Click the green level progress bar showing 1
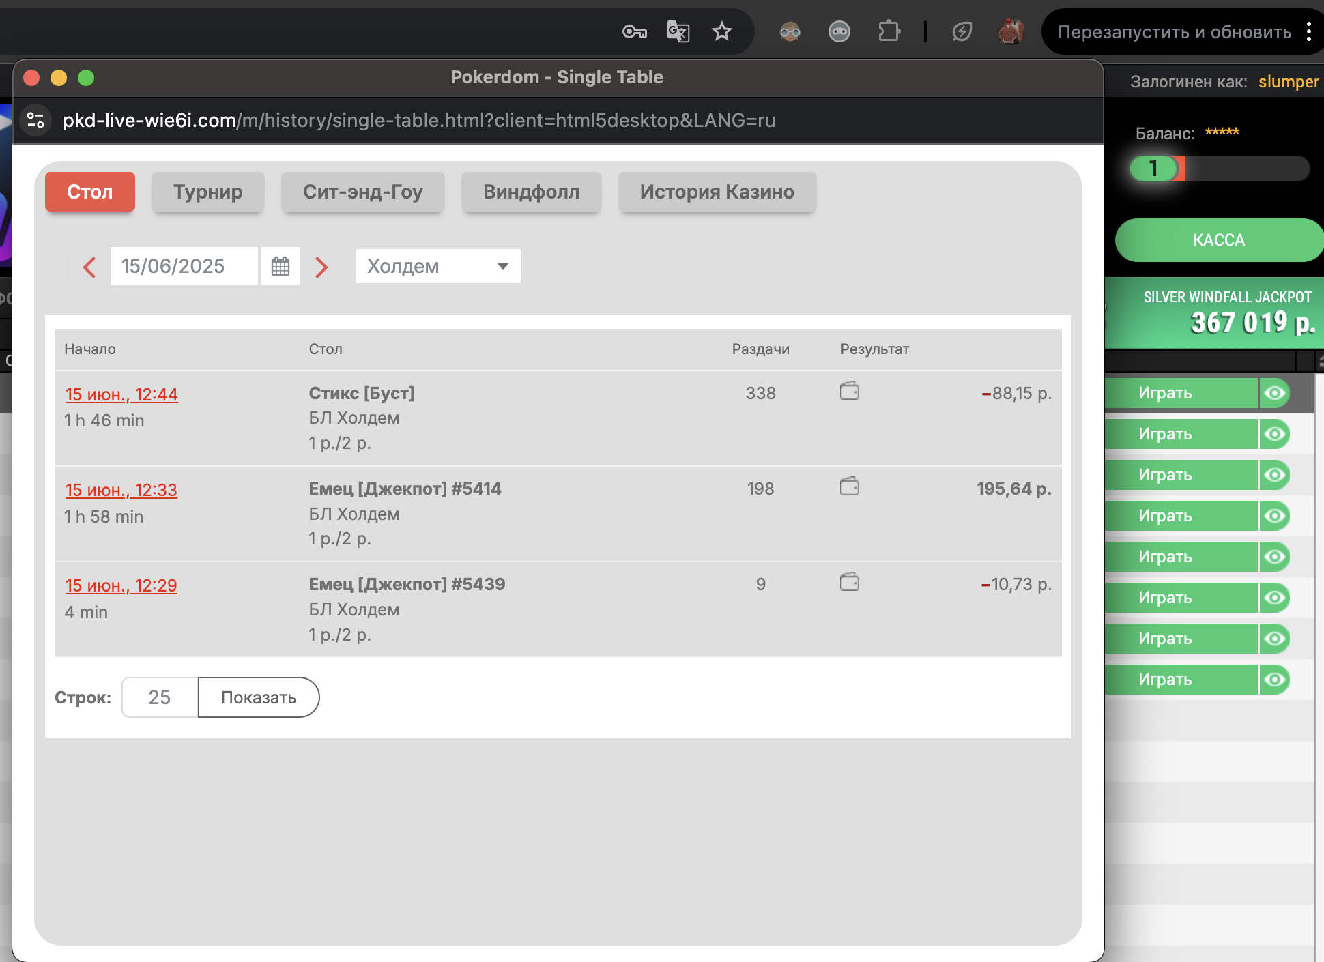The height and width of the screenshot is (962, 1324). (x=1220, y=169)
